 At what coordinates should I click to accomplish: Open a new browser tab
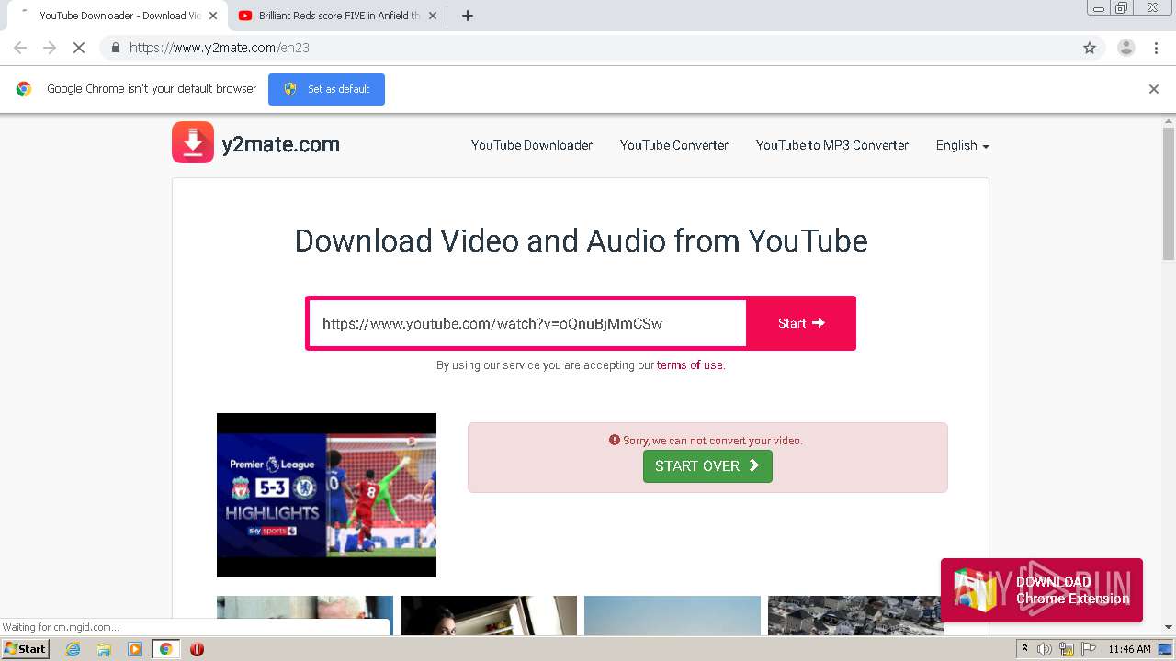[x=467, y=16]
